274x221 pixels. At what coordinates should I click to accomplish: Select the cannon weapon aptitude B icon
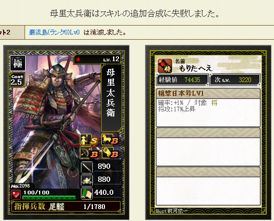(x=110, y=153)
